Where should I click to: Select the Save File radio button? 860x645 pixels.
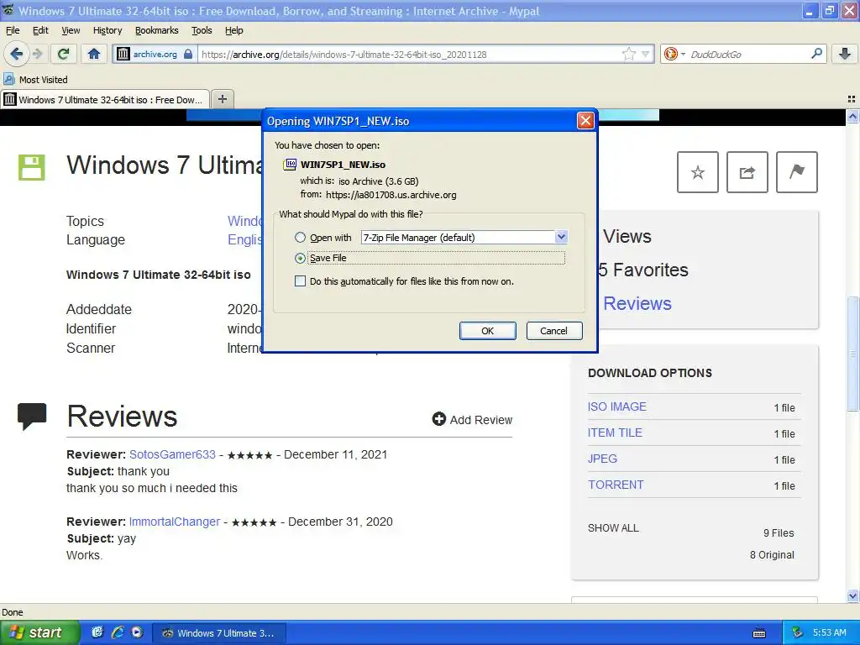(x=300, y=258)
